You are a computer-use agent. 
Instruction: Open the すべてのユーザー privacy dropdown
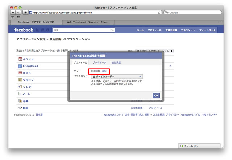click(117, 77)
